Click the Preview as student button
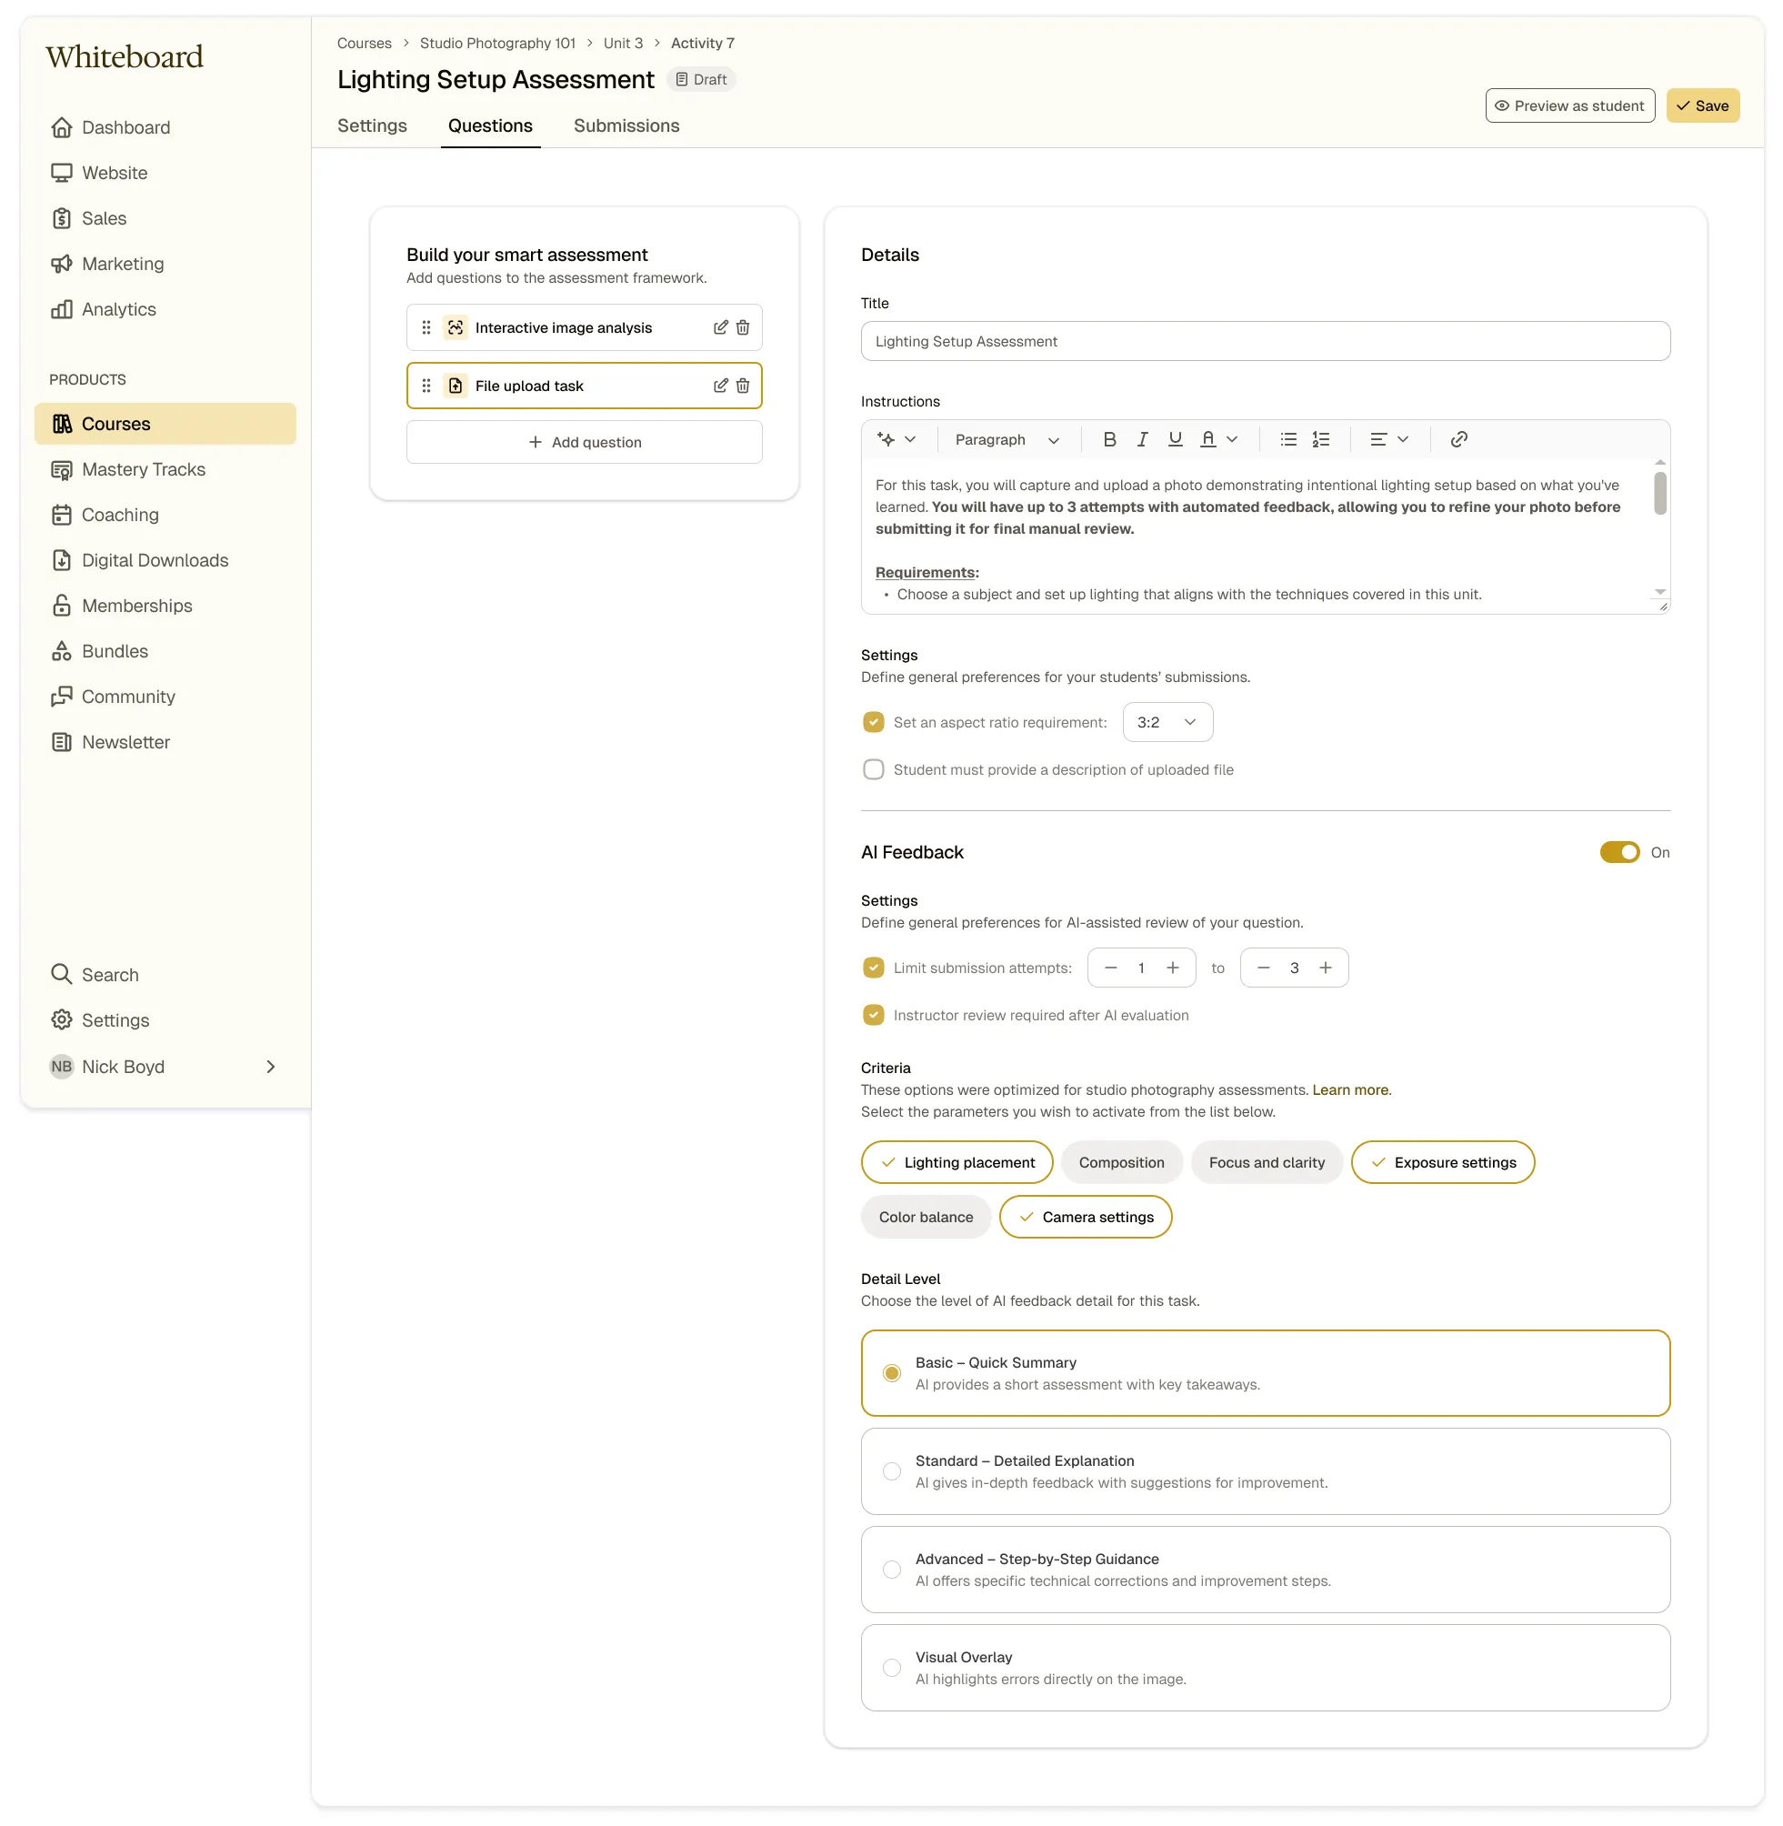 coord(1569,105)
